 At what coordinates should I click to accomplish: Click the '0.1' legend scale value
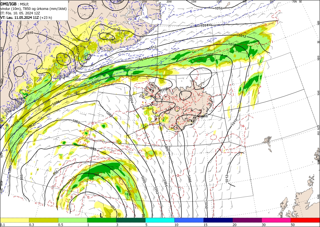pyautogui.click(x=2, y=225)
